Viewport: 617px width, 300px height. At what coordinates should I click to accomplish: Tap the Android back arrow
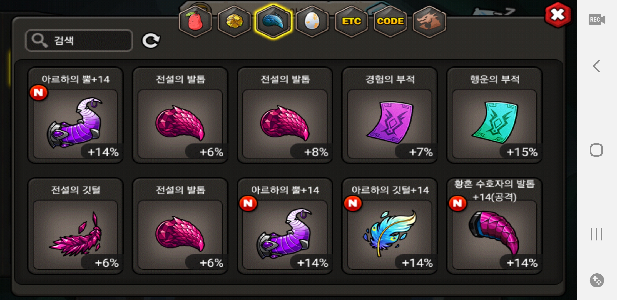click(x=596, y=66)
